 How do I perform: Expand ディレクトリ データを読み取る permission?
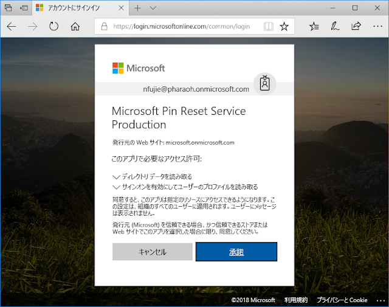tap(152, 177)
